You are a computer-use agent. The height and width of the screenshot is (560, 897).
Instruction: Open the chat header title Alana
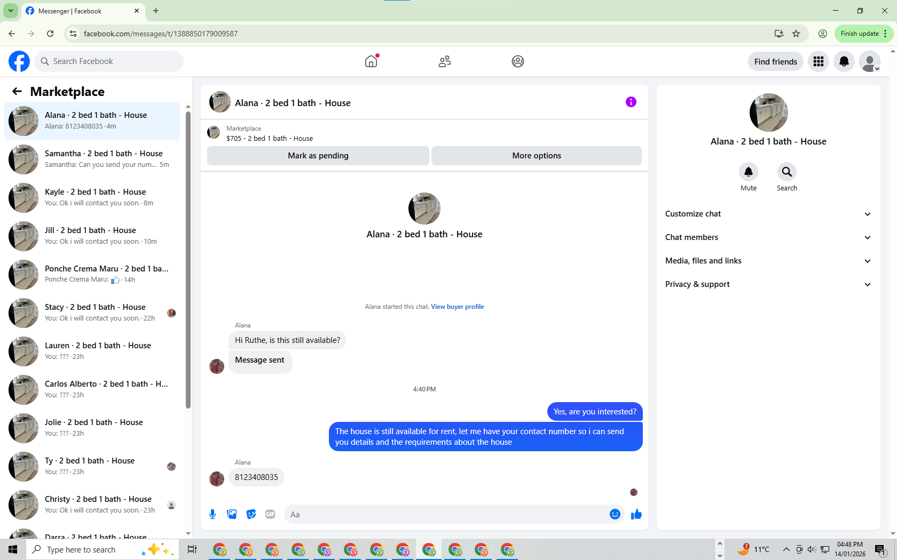[x=293, y=103]
